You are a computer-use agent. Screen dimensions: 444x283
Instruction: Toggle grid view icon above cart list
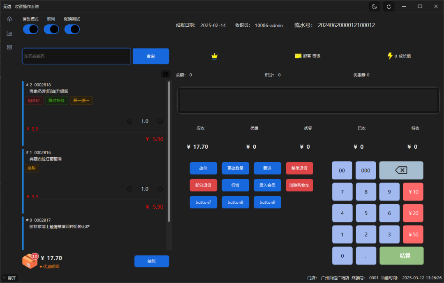(166, 74)
